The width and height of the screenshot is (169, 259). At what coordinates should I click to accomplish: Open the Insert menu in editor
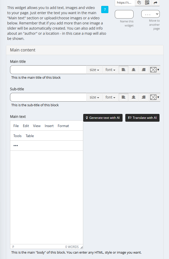point(49,126)
